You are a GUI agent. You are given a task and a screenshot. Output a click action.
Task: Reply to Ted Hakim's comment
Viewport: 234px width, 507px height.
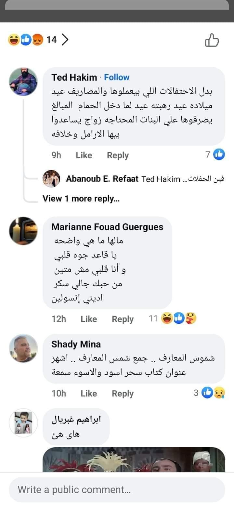click(x=118, y=155)
